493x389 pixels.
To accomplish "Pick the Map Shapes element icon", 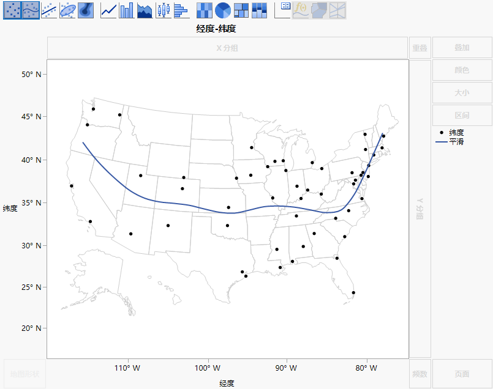I will point(319,10).
